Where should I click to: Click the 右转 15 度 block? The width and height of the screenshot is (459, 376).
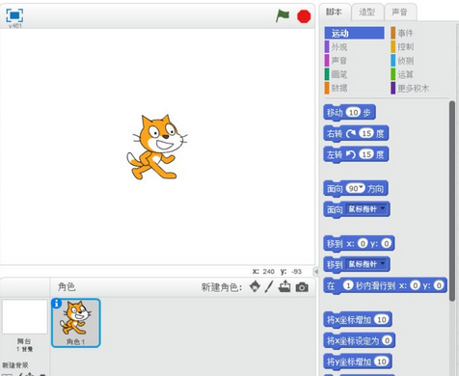tap(356, 133)
